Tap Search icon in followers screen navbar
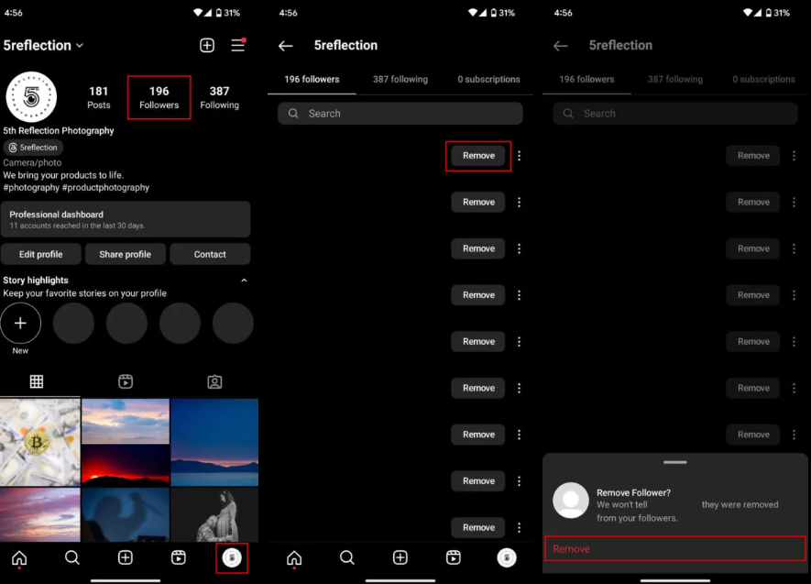 (x=347, y=557)
